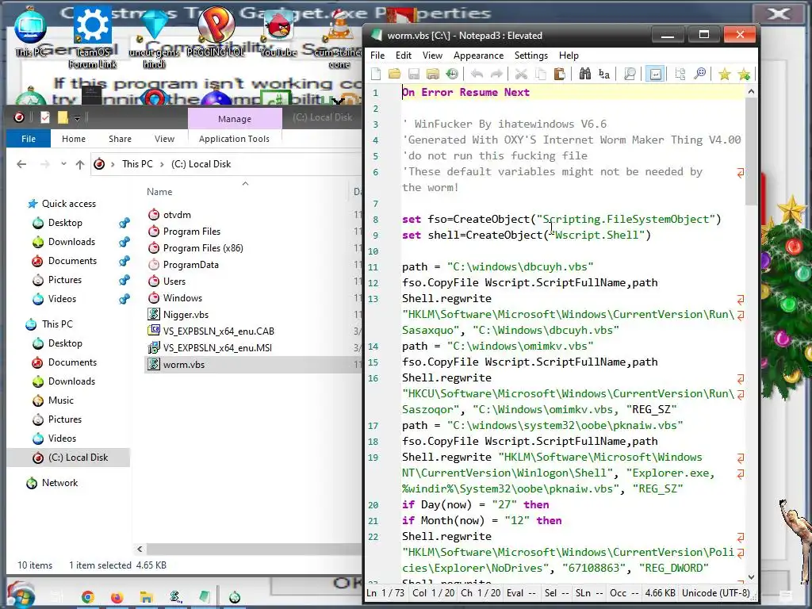Toggle pin beside Pictures in Quick access
The width and height of the screenshot is (812, 609).
(x=124, y=280)
